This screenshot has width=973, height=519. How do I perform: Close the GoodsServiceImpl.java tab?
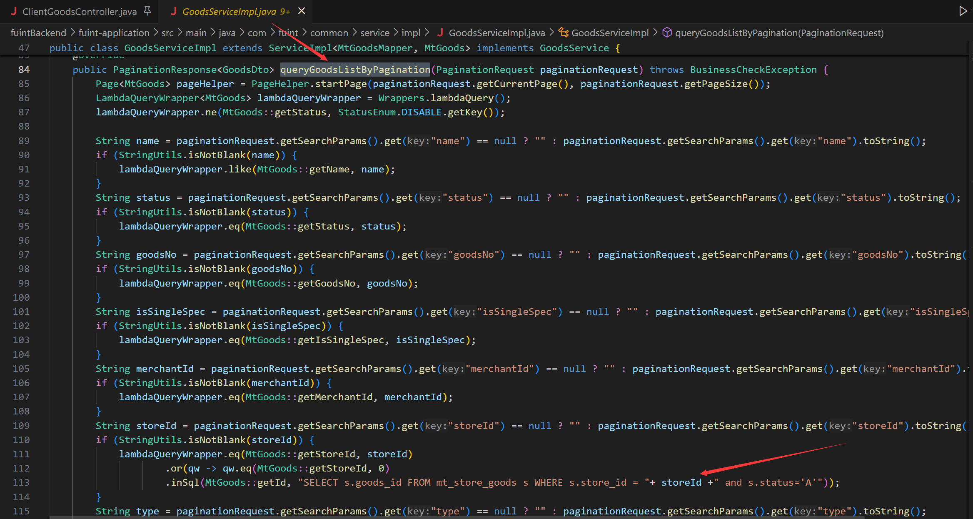(x=302, y=11)
